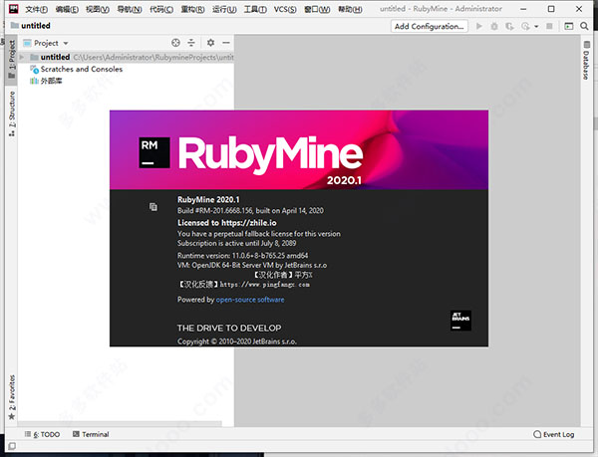598x457 pixels.
Task: Open Project panel gear settings icon
Action: click(x=210, y=43)
